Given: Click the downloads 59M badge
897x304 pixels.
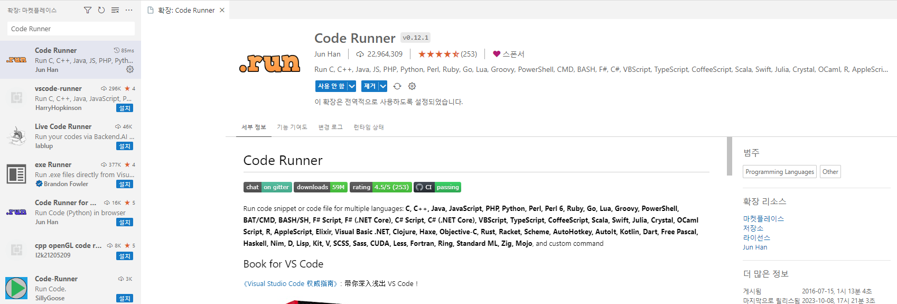Looking at the screenshot, I should pos(321,187).
